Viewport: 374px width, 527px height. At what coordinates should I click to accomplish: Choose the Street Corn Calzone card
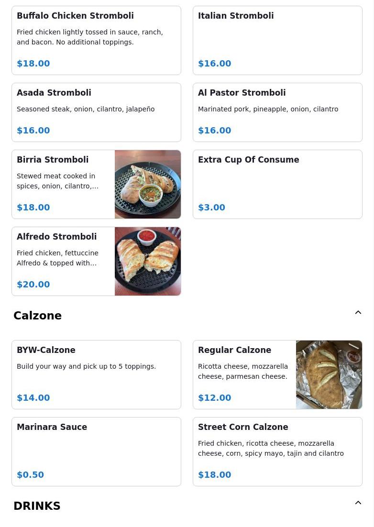[x=277, y=452]
